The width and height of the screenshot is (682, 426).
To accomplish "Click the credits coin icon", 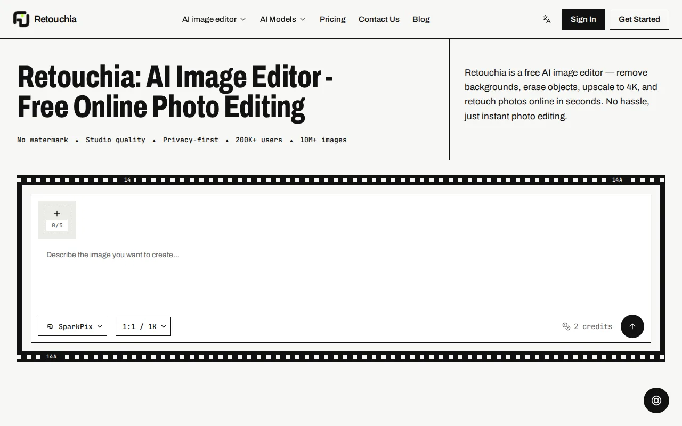I will click(566, 326).
